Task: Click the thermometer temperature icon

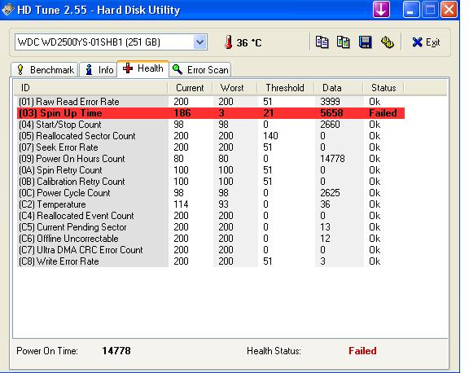Action: pyautogui.click(x=229, y=42)
